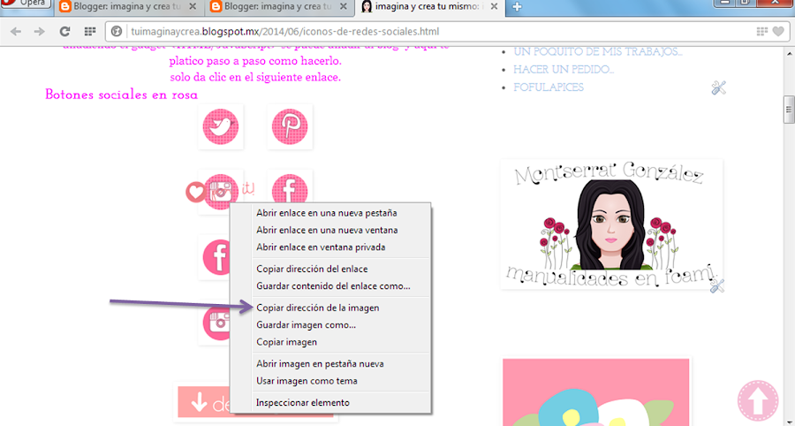Click the pink Pinterest icon

[x=290, y=126]
